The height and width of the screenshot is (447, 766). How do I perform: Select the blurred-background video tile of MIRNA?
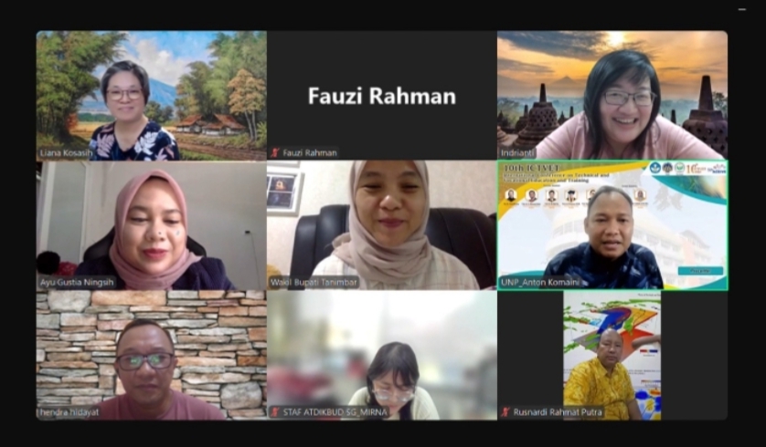(382, 356)
